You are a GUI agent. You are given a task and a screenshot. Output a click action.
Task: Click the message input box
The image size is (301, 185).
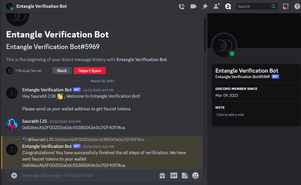[86, 175]
